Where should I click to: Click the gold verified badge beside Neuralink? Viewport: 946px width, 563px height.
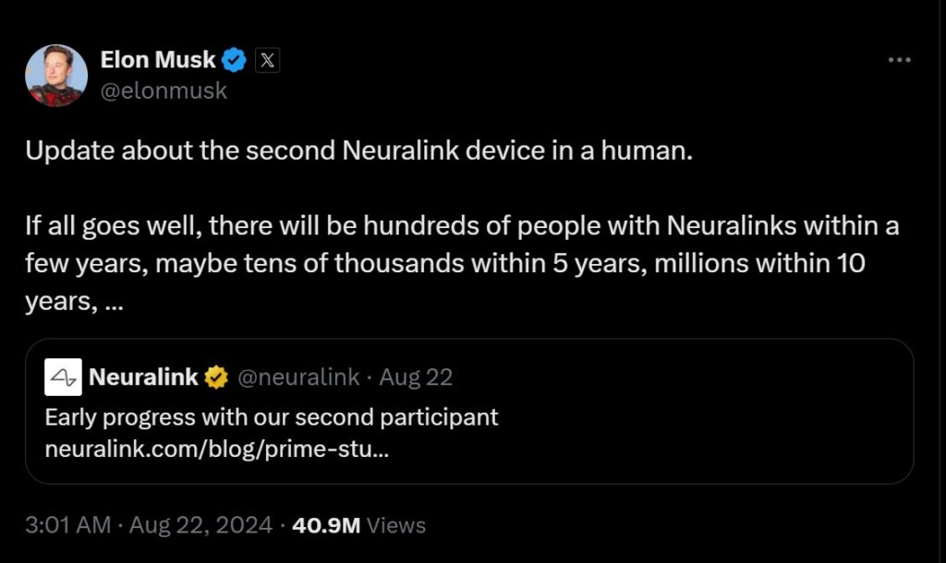217,377
